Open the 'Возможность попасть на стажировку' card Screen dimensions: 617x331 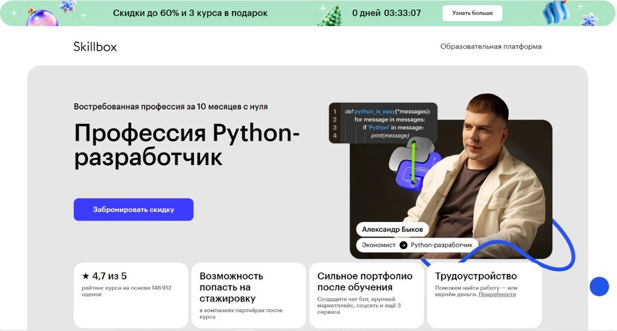pyautogui.click(x=249, y=296)
